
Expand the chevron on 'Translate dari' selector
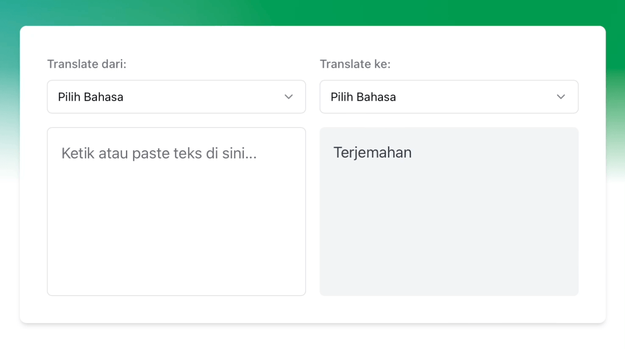pos(289,97)
